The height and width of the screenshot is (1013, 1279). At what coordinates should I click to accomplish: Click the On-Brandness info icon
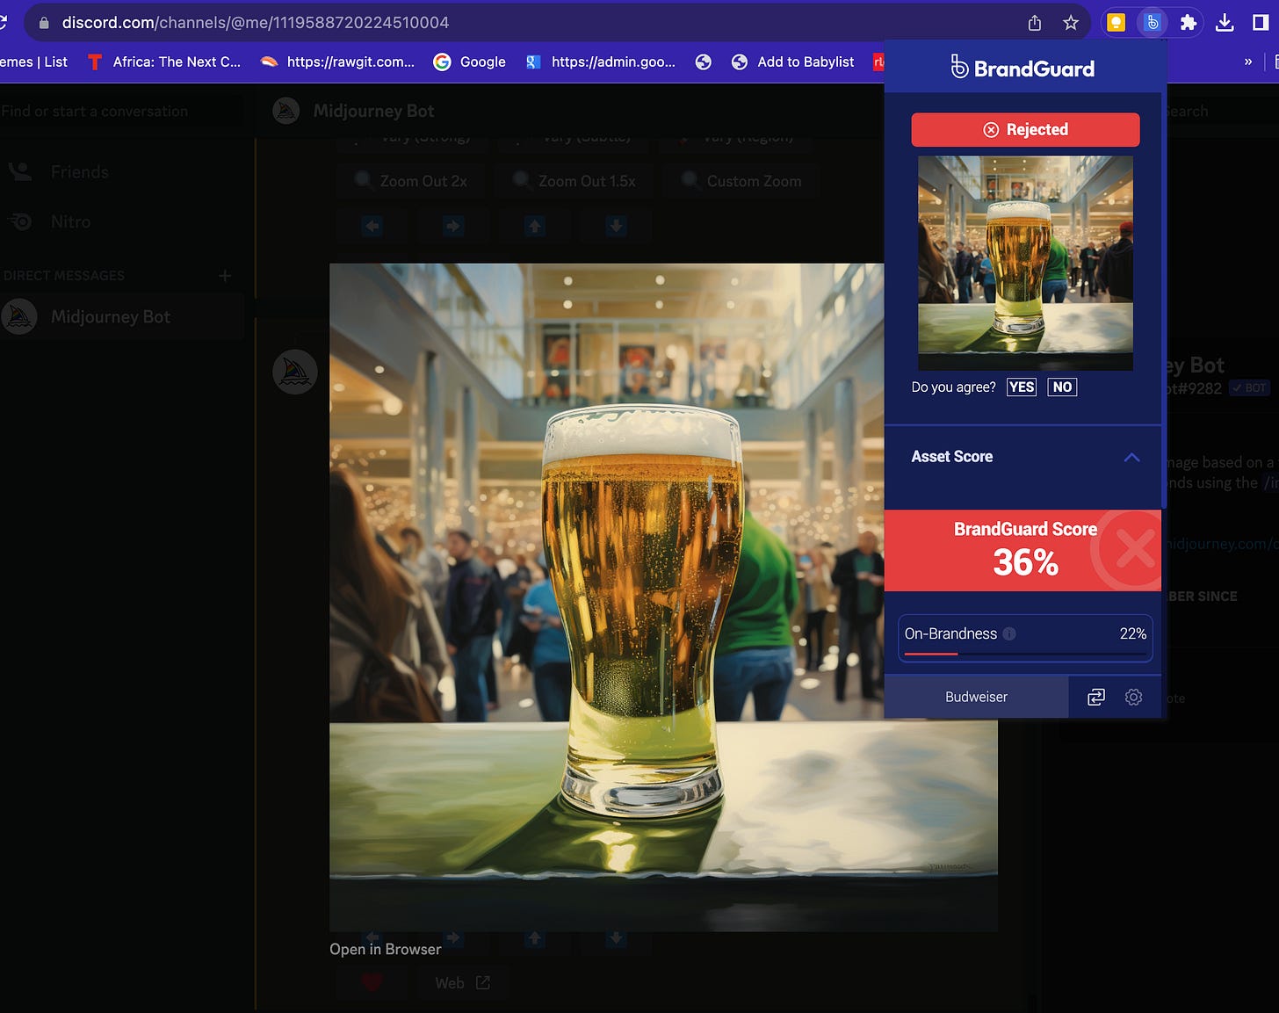pos(1009,633)
